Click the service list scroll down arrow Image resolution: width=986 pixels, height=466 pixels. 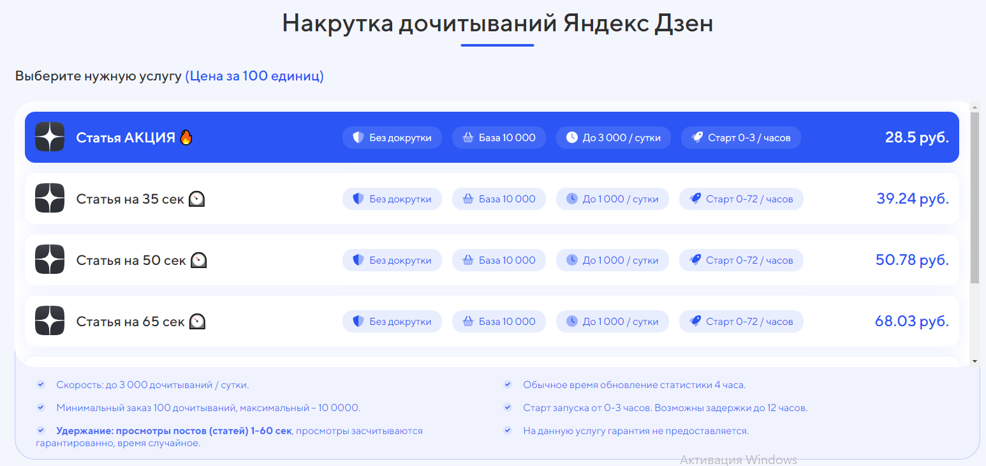pos(975,361)
